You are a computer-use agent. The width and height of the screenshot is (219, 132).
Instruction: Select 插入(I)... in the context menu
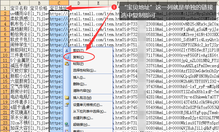click(x=79, y=77)
